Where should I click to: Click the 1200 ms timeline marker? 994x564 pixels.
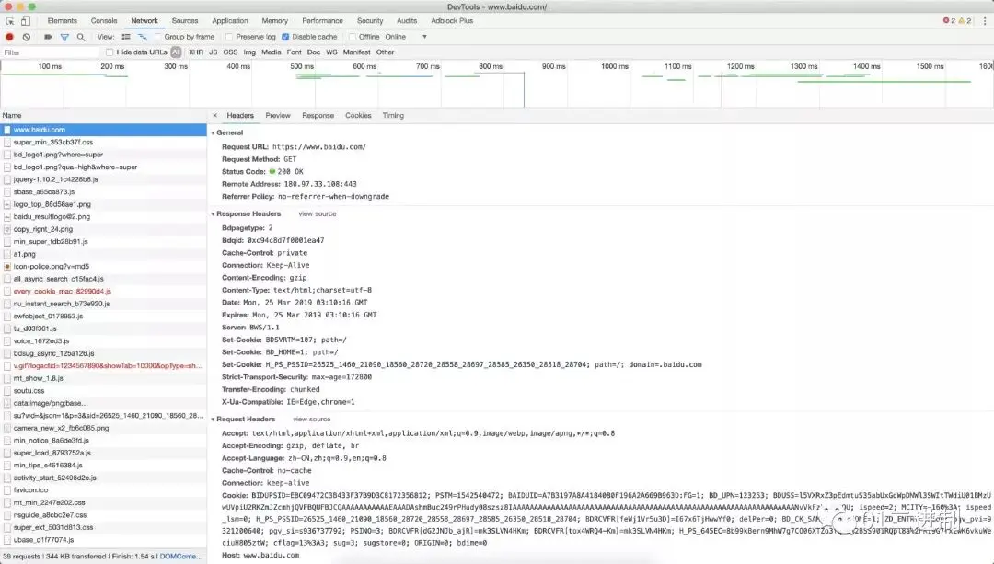click(740, 66)
